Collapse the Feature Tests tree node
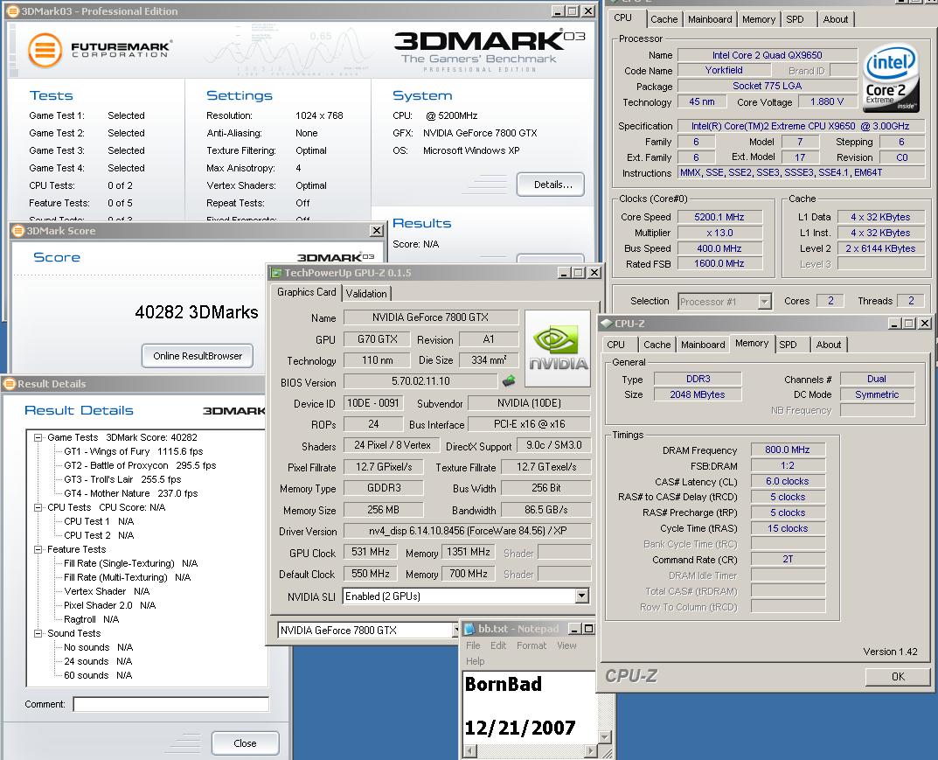Image resolution: width=938 pixels, height=760 pixels. click(38, 549)
